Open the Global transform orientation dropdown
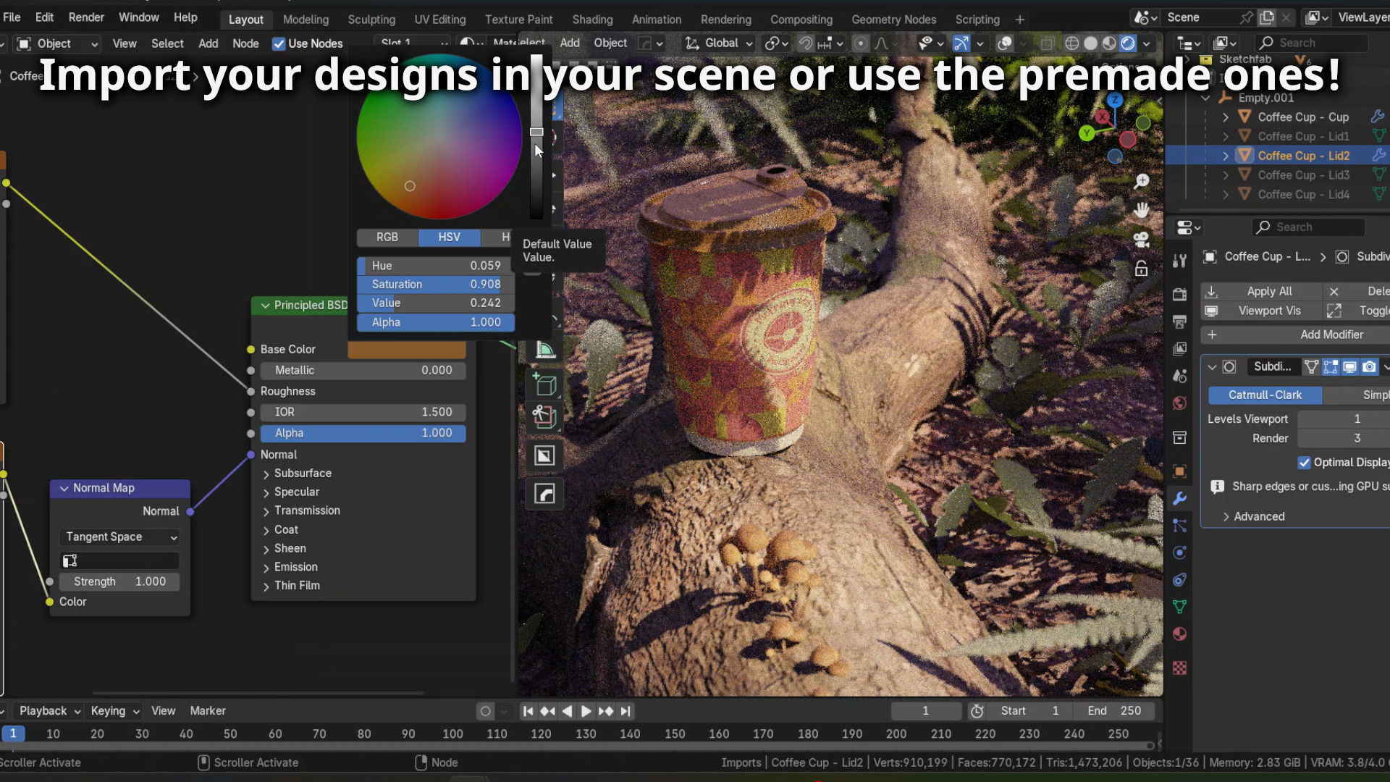1390x782 pixels. tap(720, 43)
